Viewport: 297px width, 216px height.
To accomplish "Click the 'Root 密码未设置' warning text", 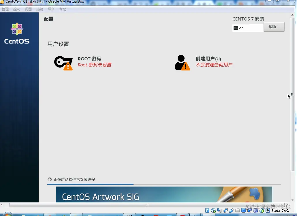I will (x=95, y=65).
